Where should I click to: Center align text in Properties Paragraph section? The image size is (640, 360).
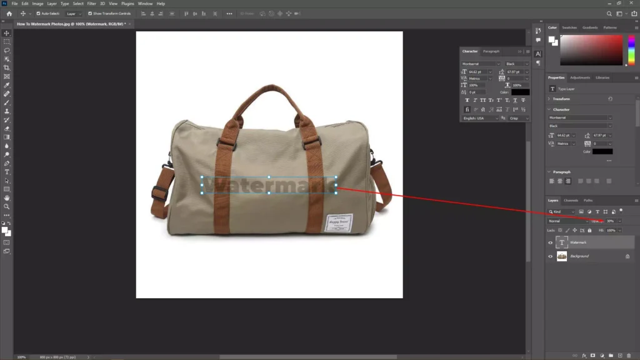pos(560,181)
